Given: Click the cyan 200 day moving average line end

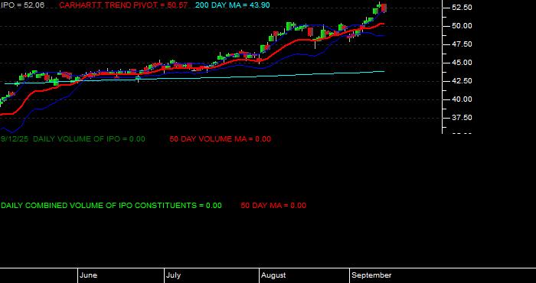Looking at the screenshot, I should 384,71.
